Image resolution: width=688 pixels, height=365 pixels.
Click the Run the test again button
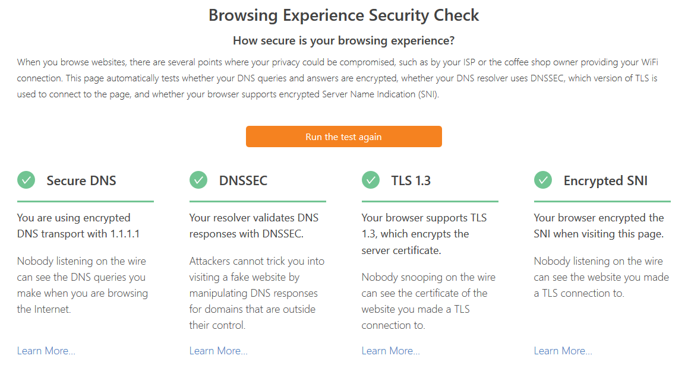(343, 137)
